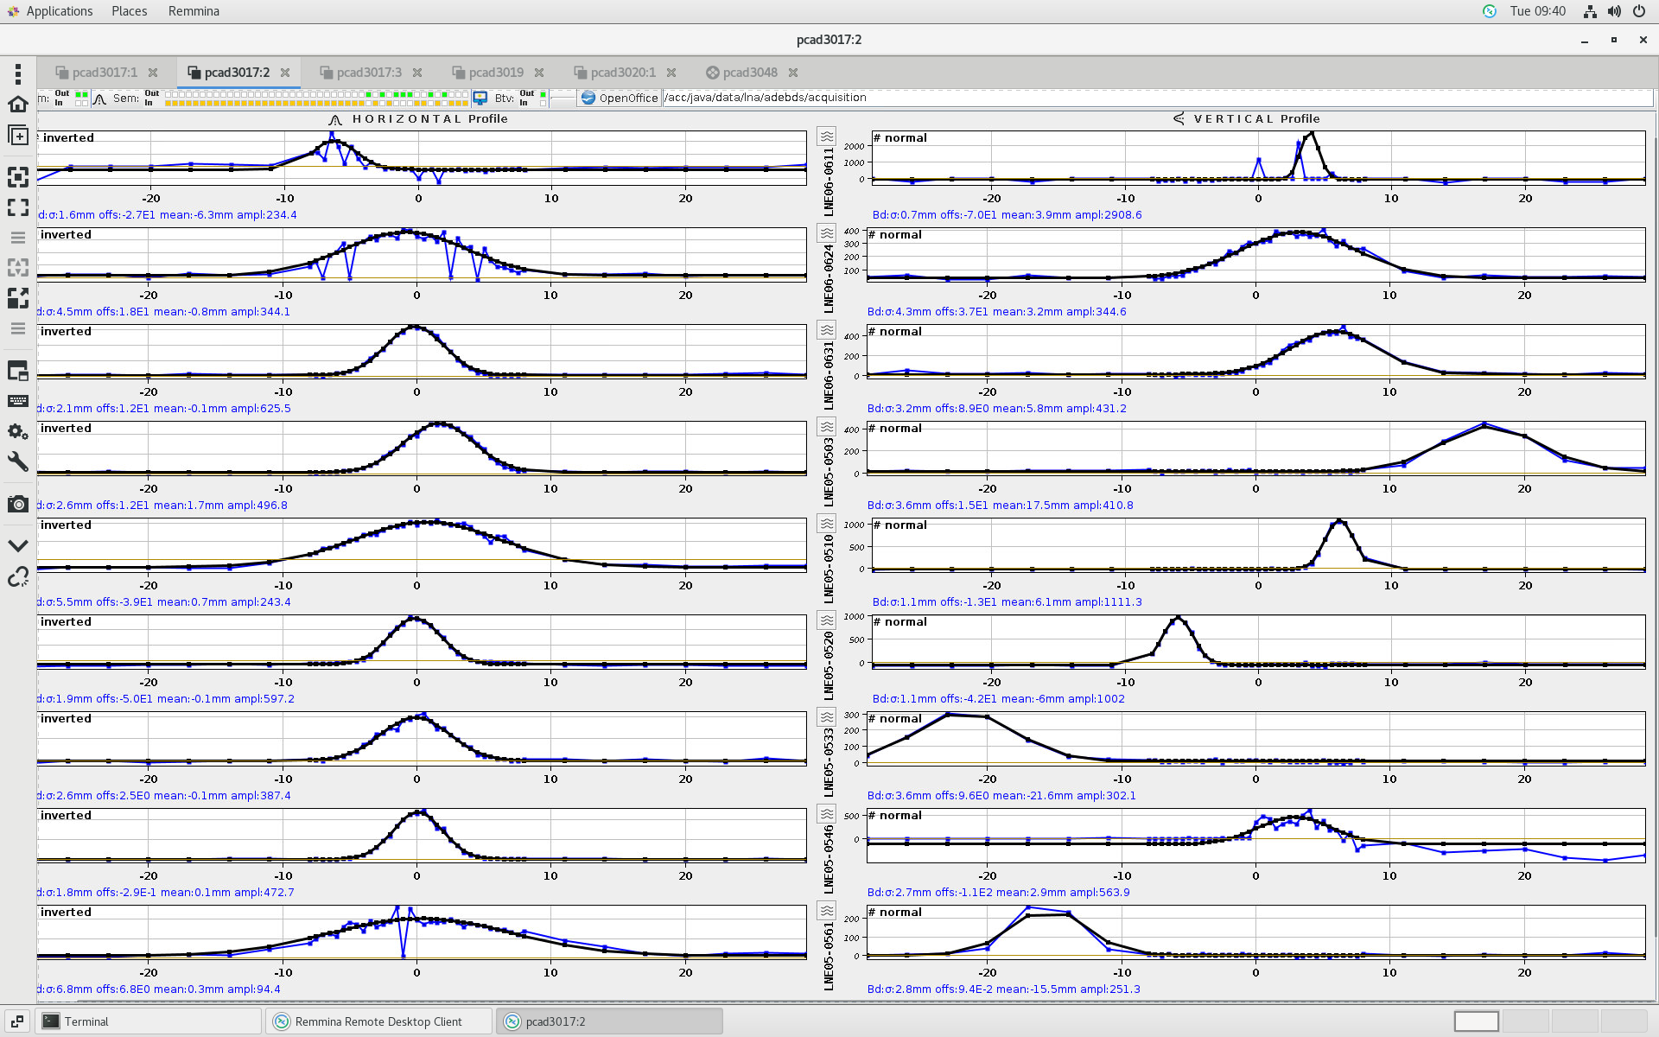This screenshot has height=1037, width=1659.
Task: Click the OpenOffice button
Action: pyautogui.click(x=620, y=98)
